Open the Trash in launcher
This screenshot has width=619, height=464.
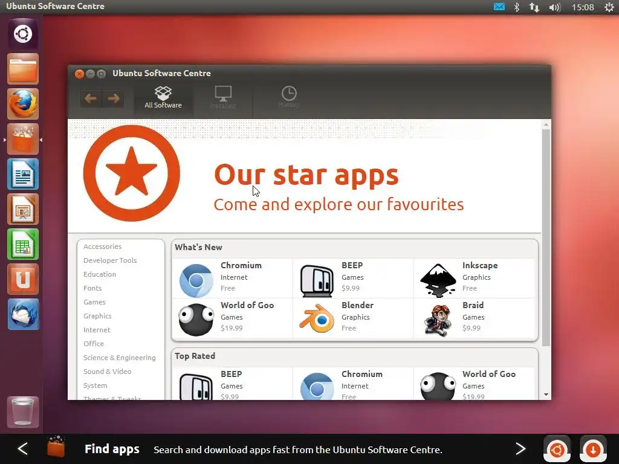pos(23,412)
